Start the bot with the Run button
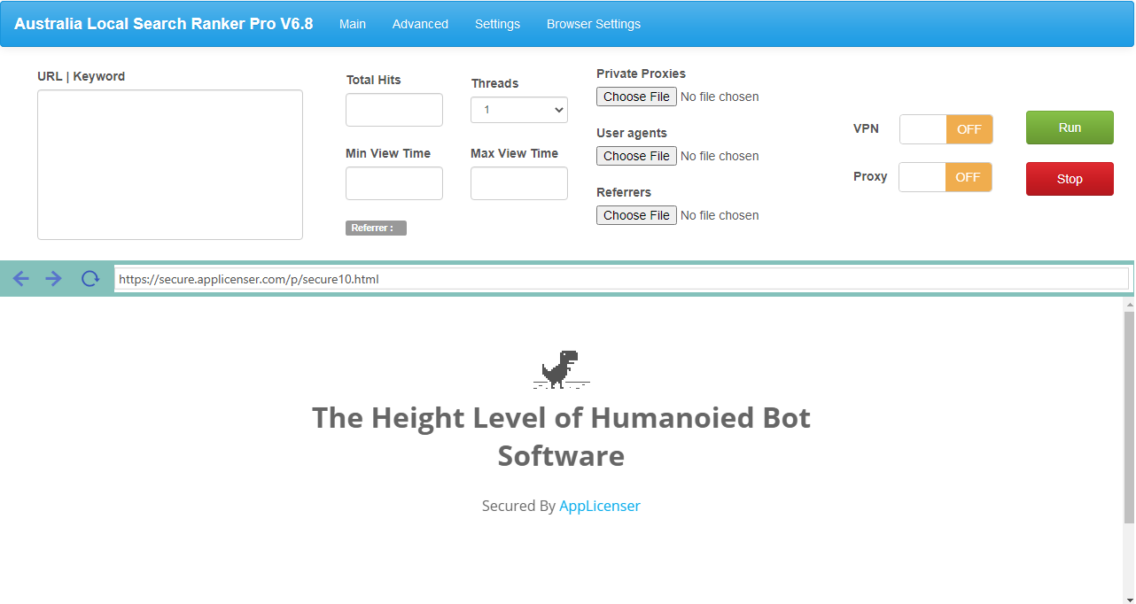The image size is (1136, 604). (1070, 128)
